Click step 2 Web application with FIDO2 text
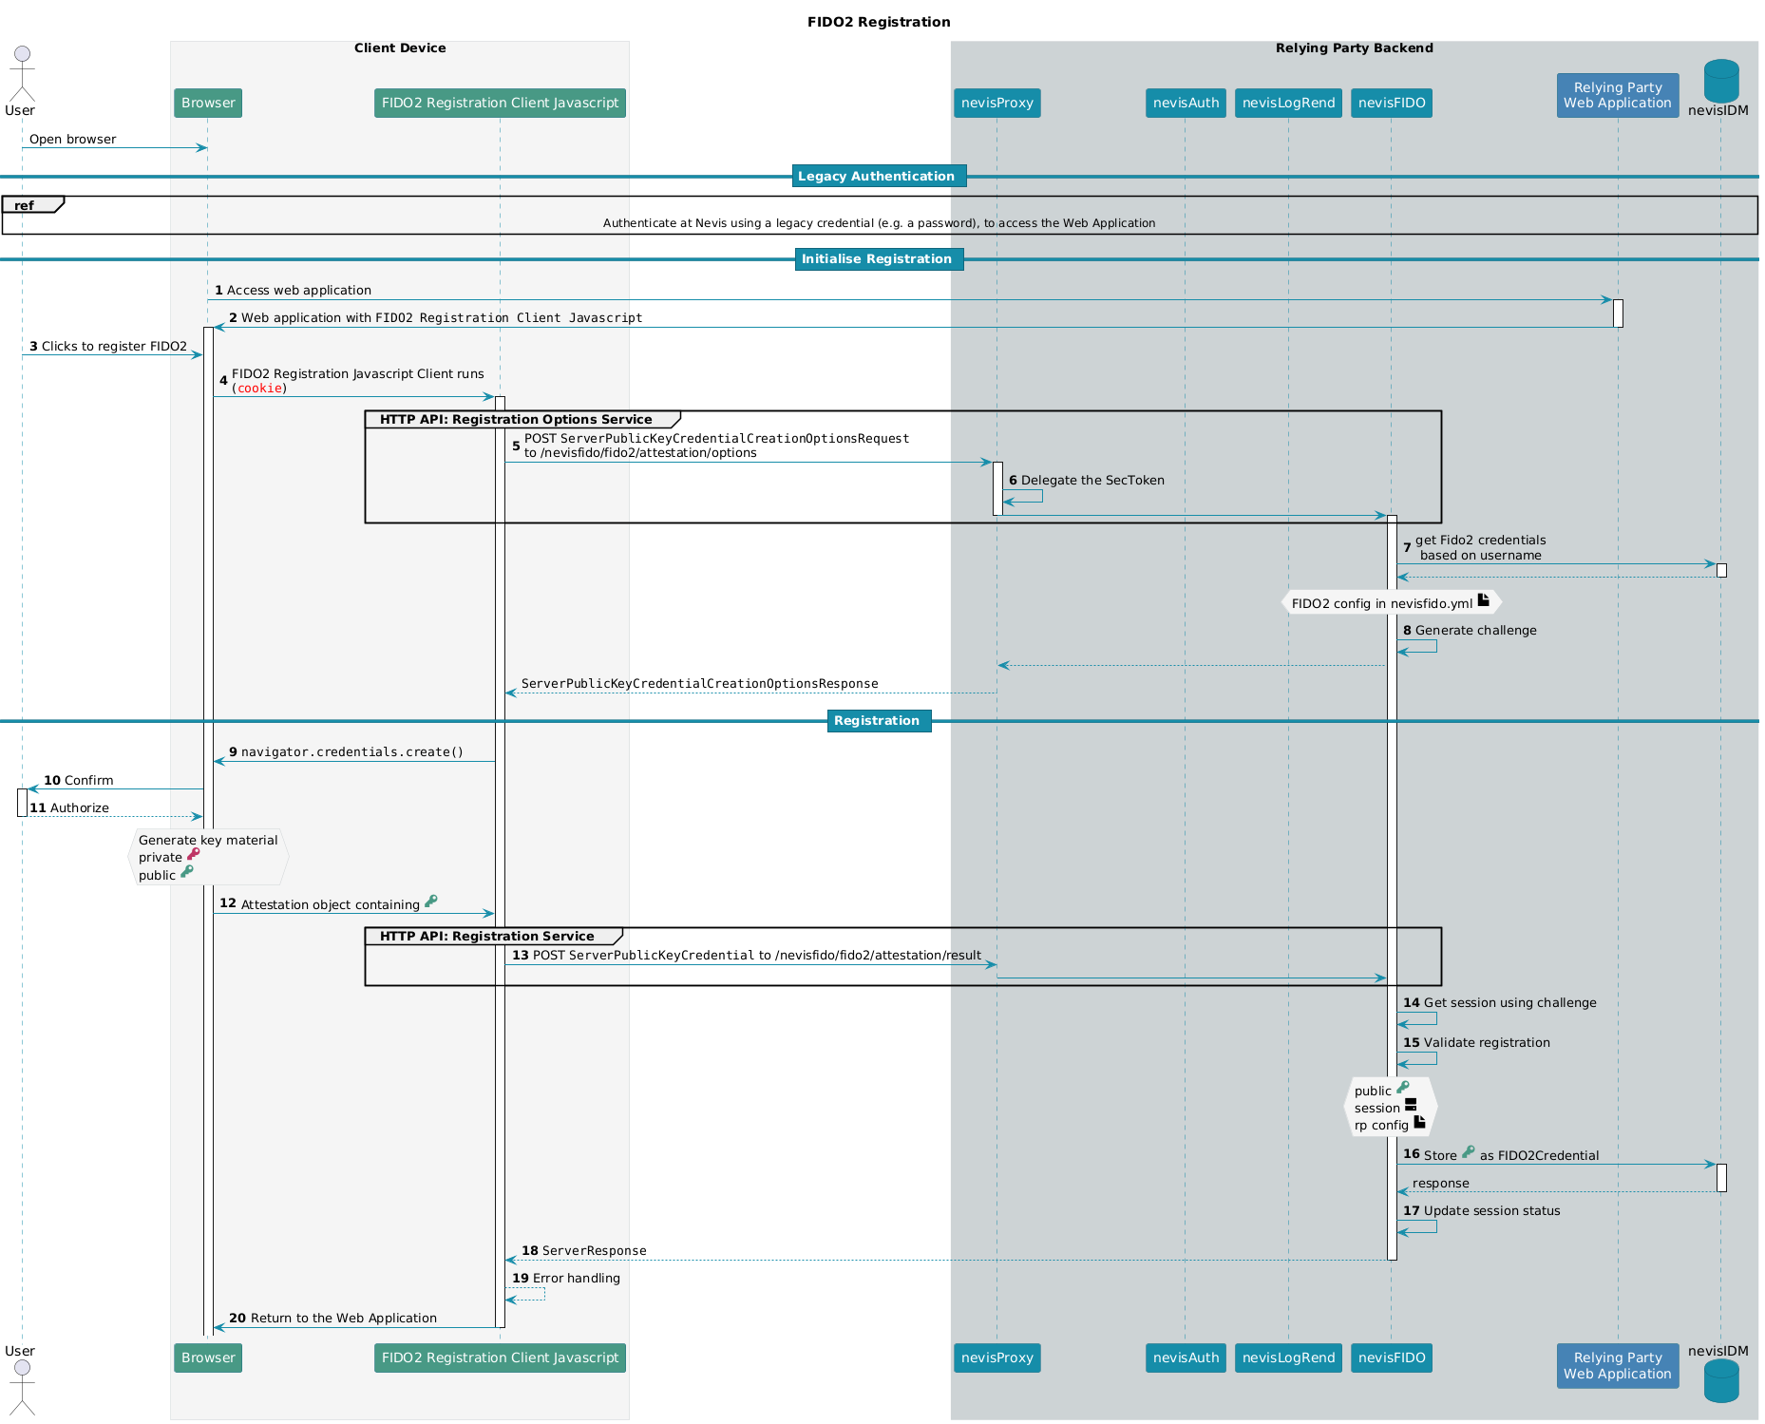Image resolution: width=1765 pixels, height=1424 pixels. click(435, 317)
